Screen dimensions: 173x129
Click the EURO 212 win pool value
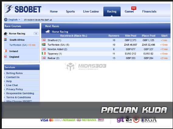tap(130, 54)
